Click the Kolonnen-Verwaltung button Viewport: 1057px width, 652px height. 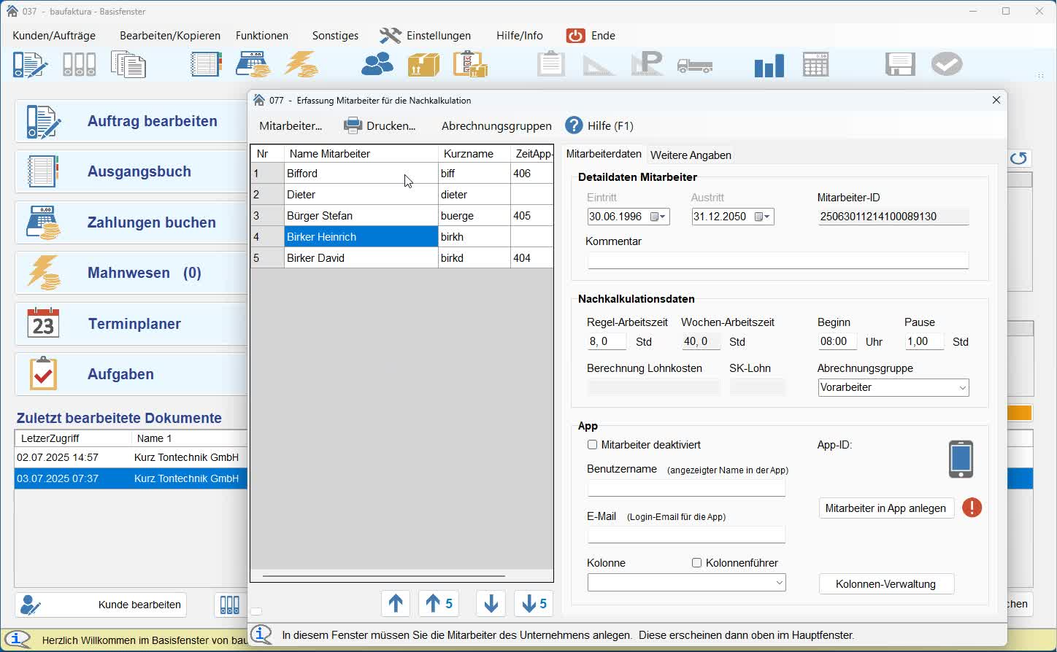[885, 584]
